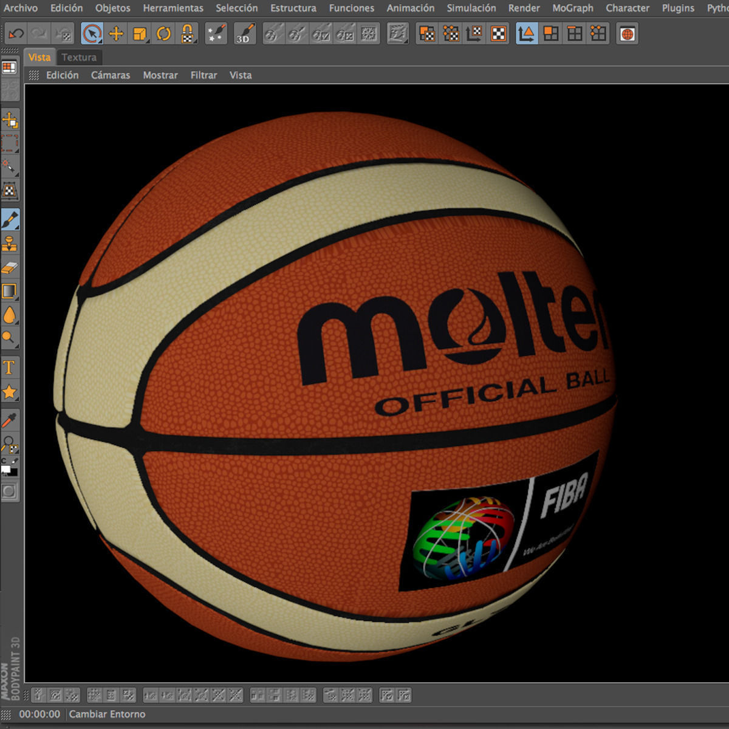The width and height of the screenshot is (729, 729).
Task: Open the layout selector icon above left tools
Action: coord(9,67)
